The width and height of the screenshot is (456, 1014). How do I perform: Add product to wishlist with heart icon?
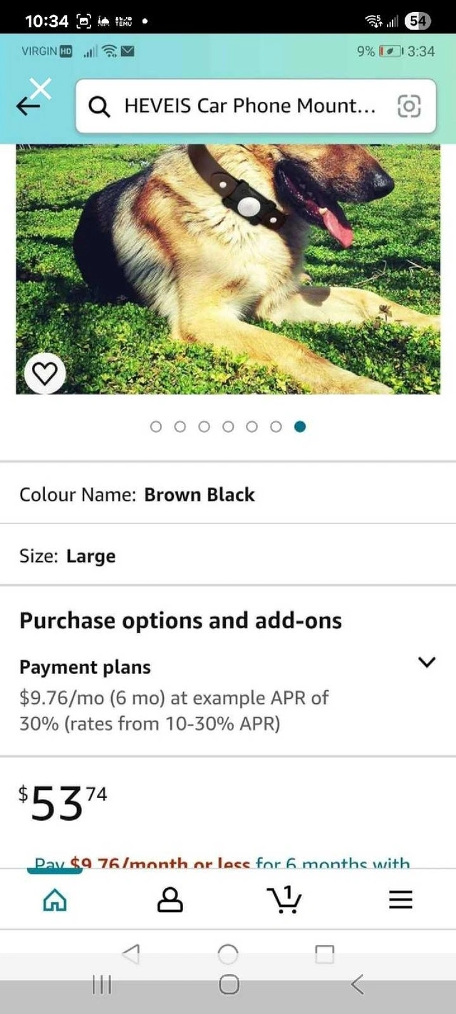coord(45,372)
